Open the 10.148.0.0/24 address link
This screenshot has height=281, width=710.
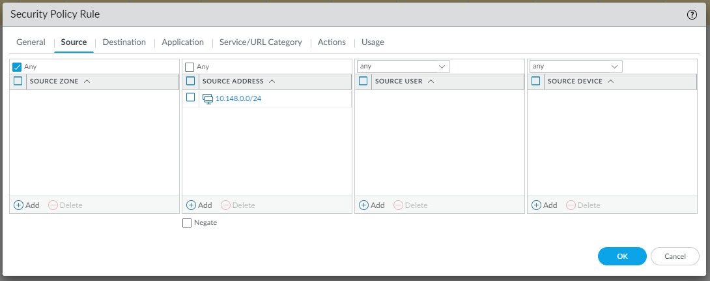coord(238,98)
